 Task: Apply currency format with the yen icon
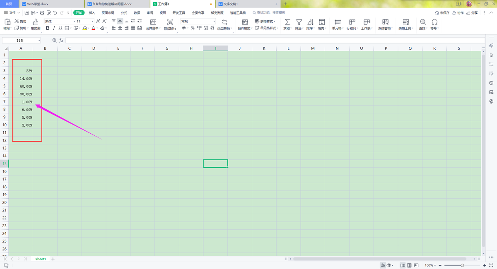coord(184,28)
